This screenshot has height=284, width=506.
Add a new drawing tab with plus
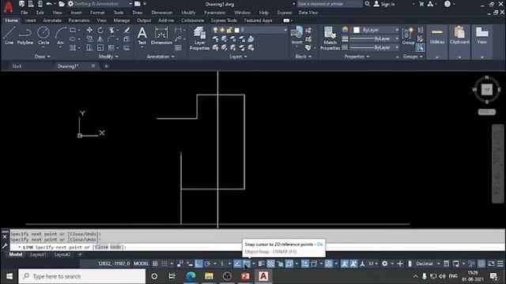(106, 66)
